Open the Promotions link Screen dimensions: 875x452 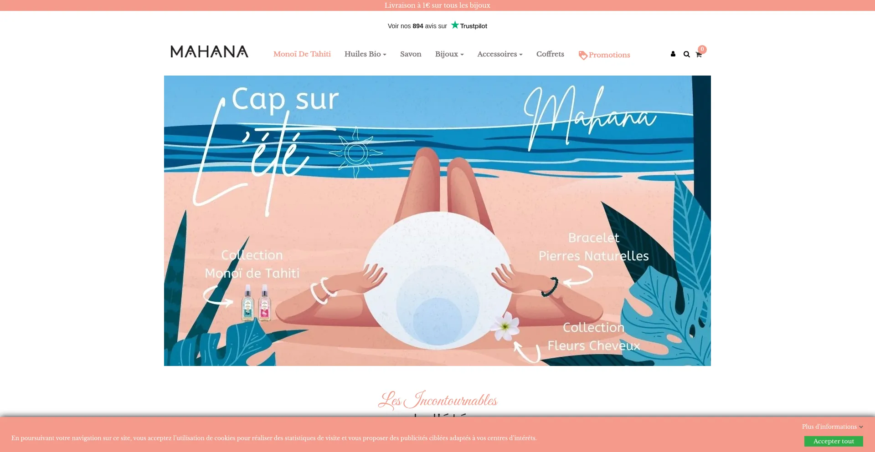(609, 55)
